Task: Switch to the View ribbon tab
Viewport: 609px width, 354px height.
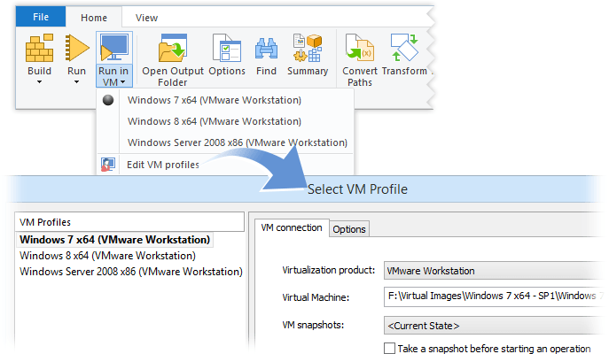Action: tap(147, 18)
